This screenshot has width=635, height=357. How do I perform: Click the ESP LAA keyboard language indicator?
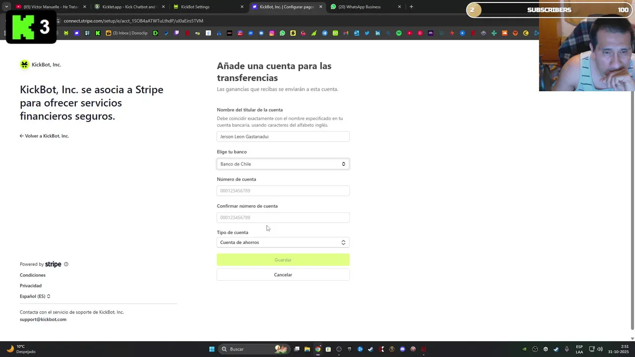pos(579,349)
